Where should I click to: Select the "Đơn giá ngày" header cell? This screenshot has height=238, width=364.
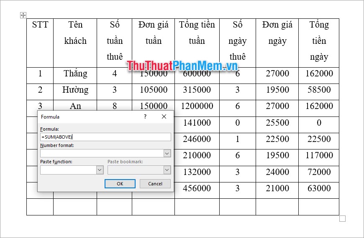[x=277, y=43]
